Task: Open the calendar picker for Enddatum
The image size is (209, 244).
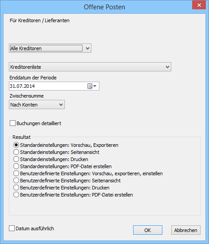Action: [92, 86]
